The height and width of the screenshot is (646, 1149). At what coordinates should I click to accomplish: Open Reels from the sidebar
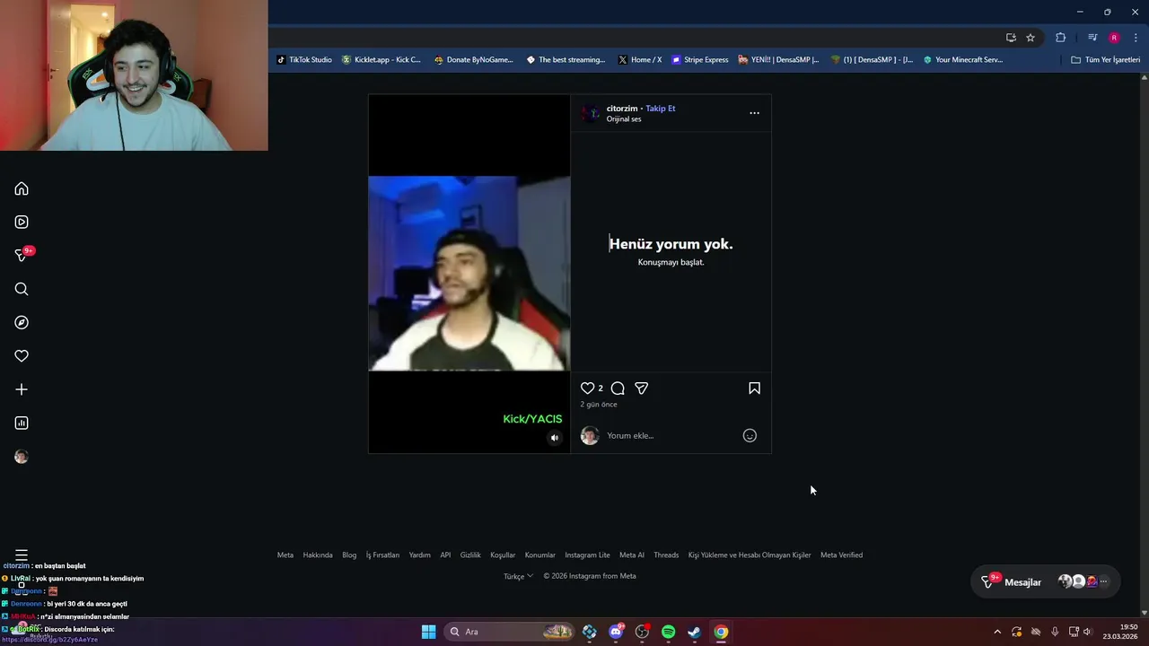(22, 223)
